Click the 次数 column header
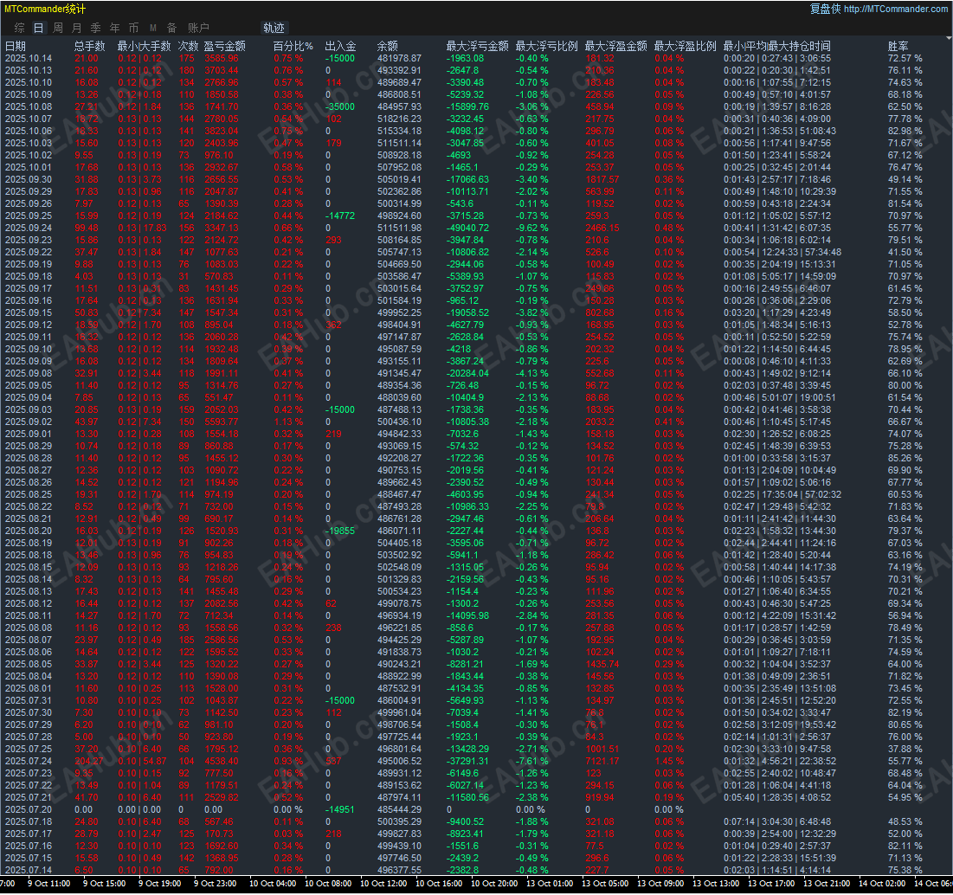The image size is (953, 895). click(188, 46)
